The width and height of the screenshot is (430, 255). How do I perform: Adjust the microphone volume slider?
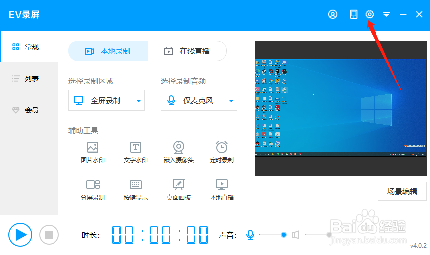[273, 235]
